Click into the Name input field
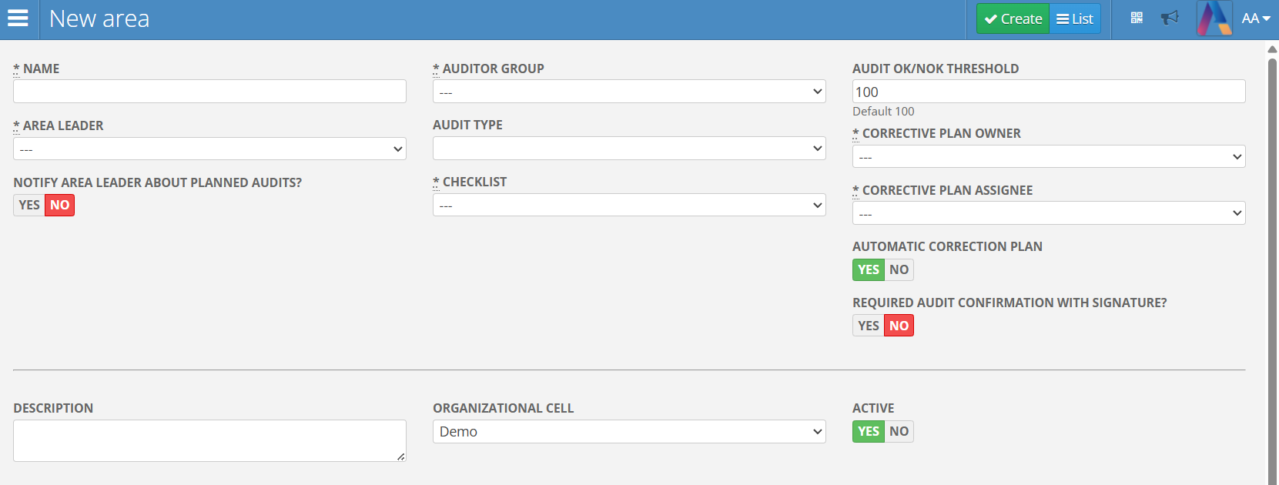The height and width of the screenshot is (485, 1279). (209, 92)
